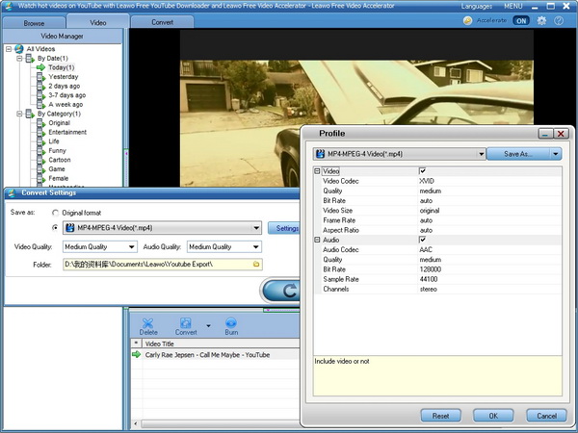Select the Original category

[x=59, y=123]
